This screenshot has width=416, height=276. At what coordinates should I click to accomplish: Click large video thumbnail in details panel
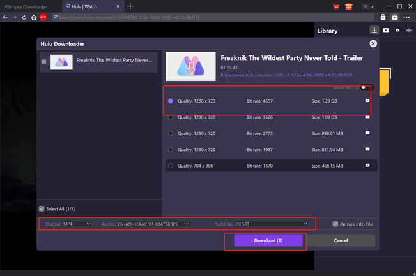click(x=191, y=66)
